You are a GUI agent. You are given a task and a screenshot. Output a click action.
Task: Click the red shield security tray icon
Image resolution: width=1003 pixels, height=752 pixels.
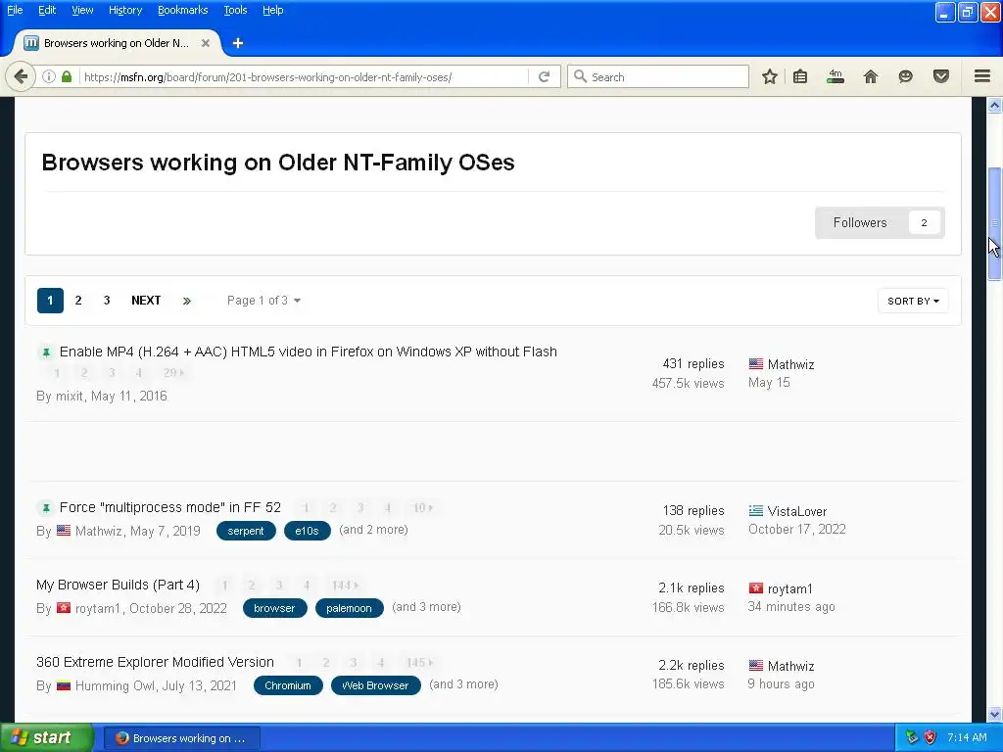click(931, 737)
